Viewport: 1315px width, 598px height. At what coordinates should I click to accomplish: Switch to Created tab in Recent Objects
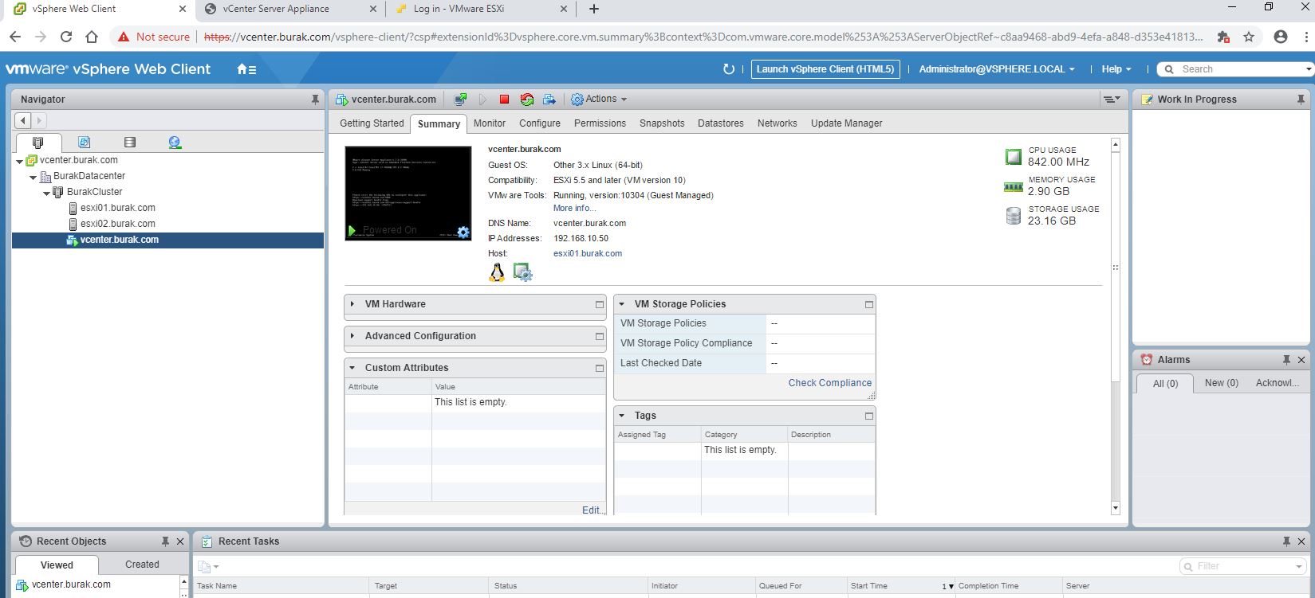click(142, 565)
